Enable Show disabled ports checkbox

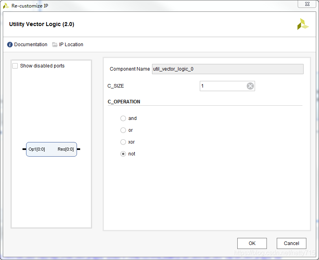click(15, 66)
